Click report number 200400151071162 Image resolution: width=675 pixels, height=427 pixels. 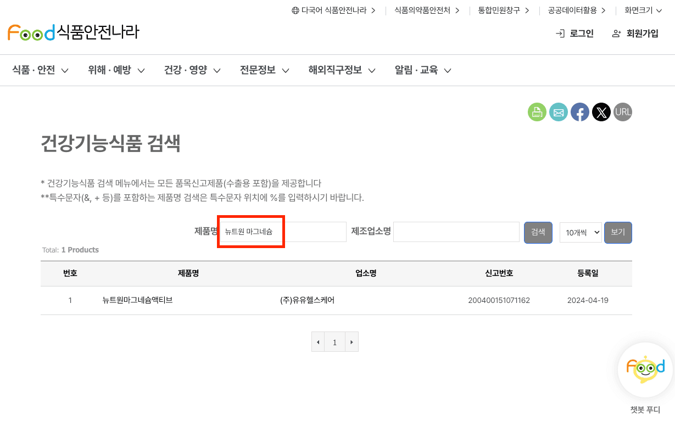coord(499,300)
